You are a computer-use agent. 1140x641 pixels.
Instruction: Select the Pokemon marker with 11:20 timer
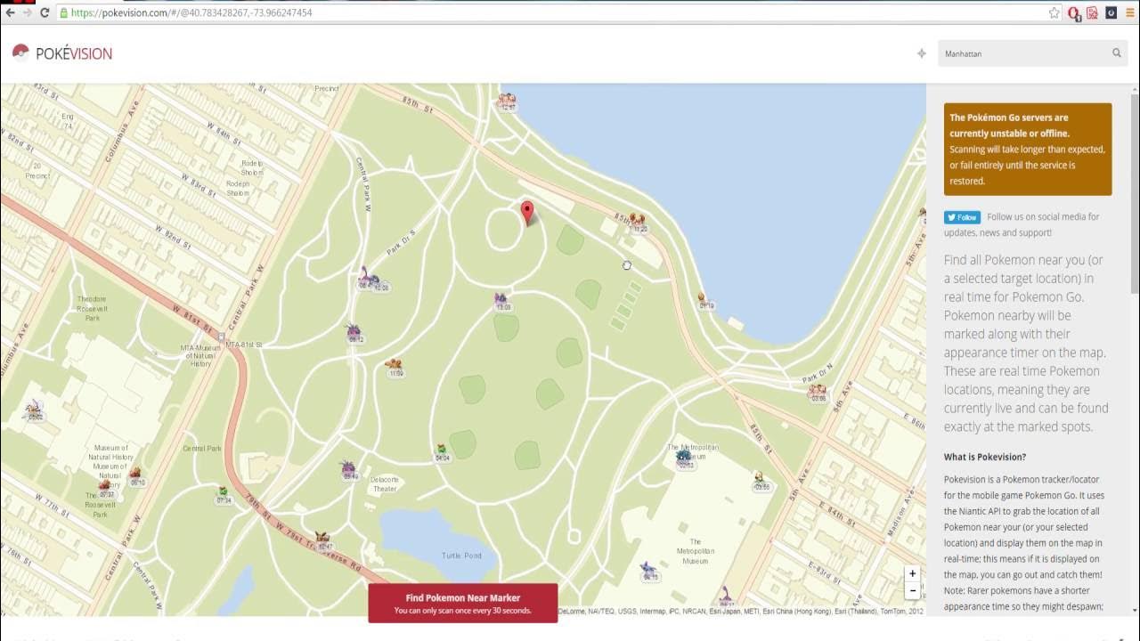(x=638, y=223)
